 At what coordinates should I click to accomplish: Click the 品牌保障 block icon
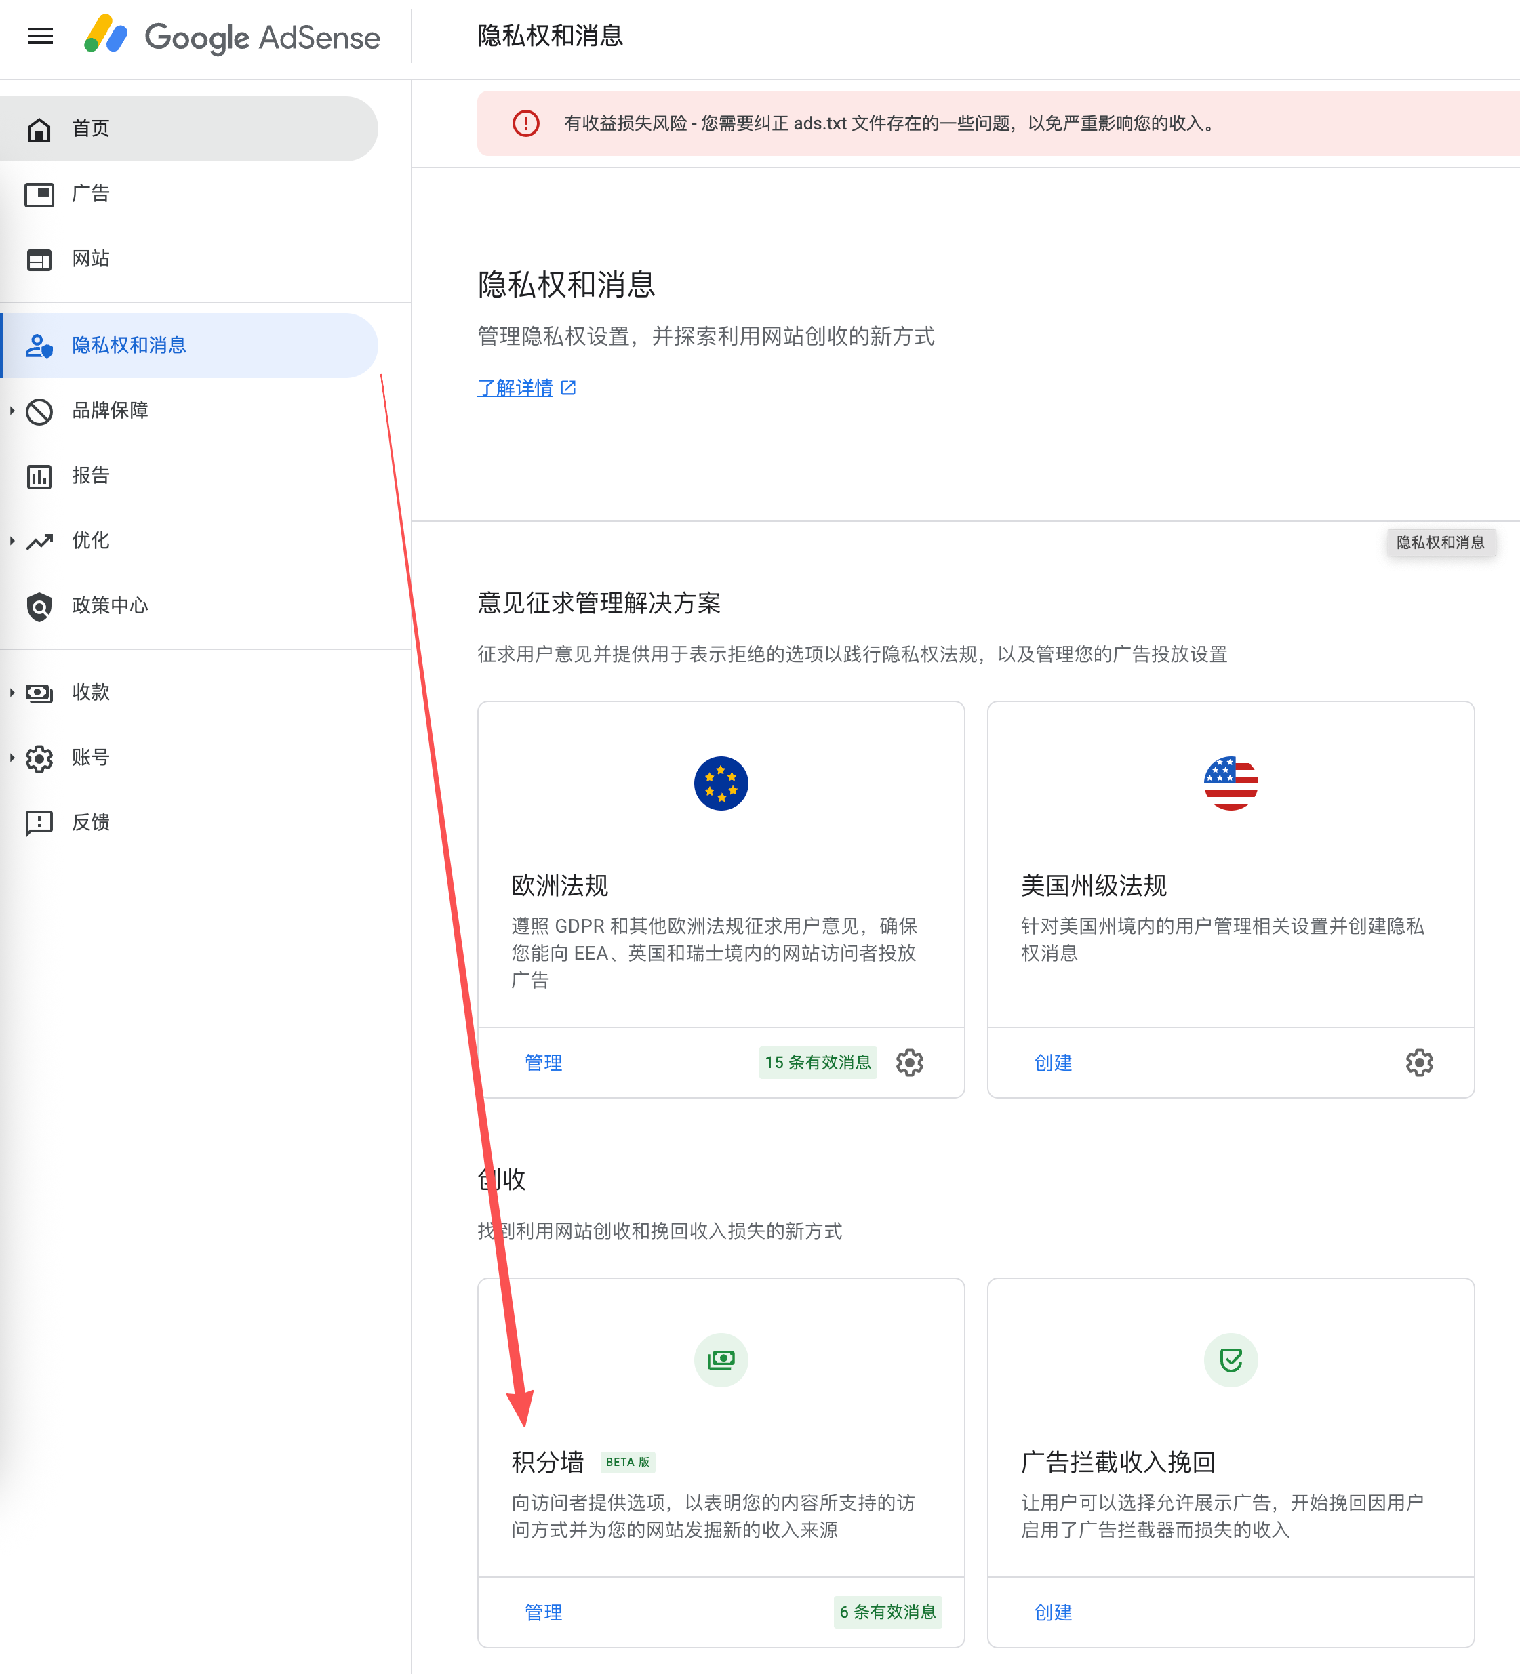[x=39, y=411]
